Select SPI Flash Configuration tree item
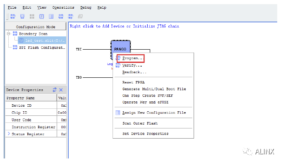The height and width of the screenshot is (163, 283). coord(42,48)
